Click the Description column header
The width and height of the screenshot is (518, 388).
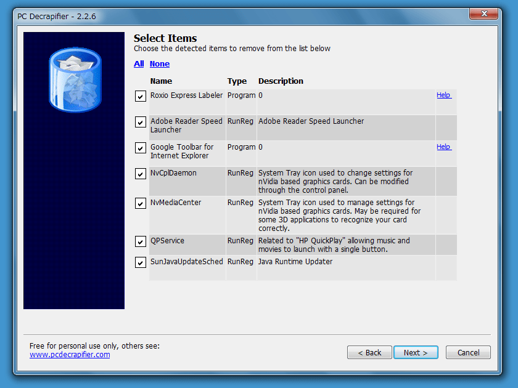(281, 81)
